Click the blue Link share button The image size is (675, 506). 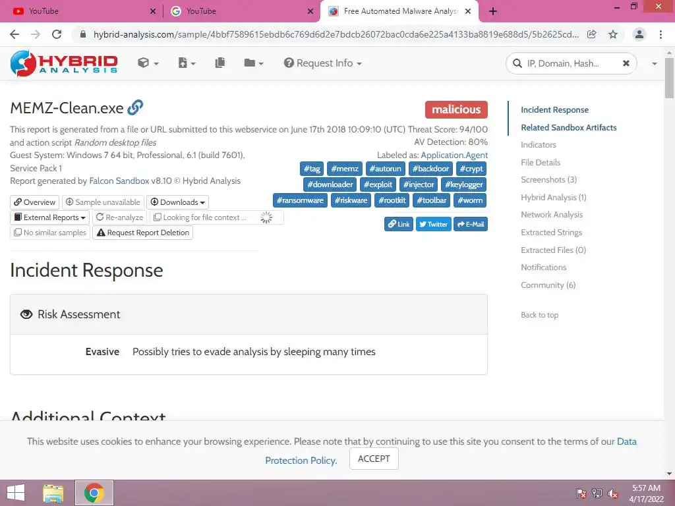pos(399,224)
